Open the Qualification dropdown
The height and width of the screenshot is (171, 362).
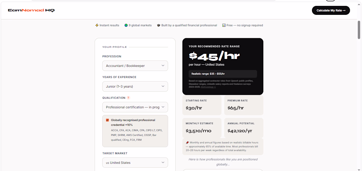click(135, 107)
